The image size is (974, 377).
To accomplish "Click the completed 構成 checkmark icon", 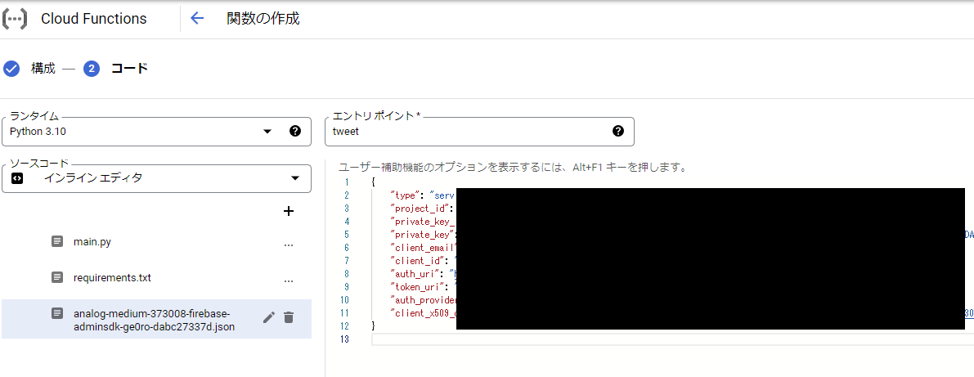I will (x=11, y=69).
